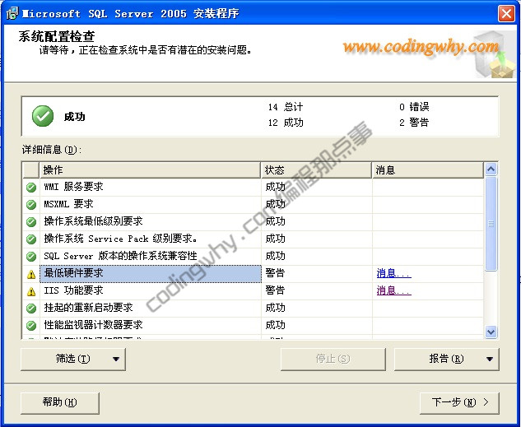Click the 警告 status of IIS 功能要求

click(x=275, y=290)
